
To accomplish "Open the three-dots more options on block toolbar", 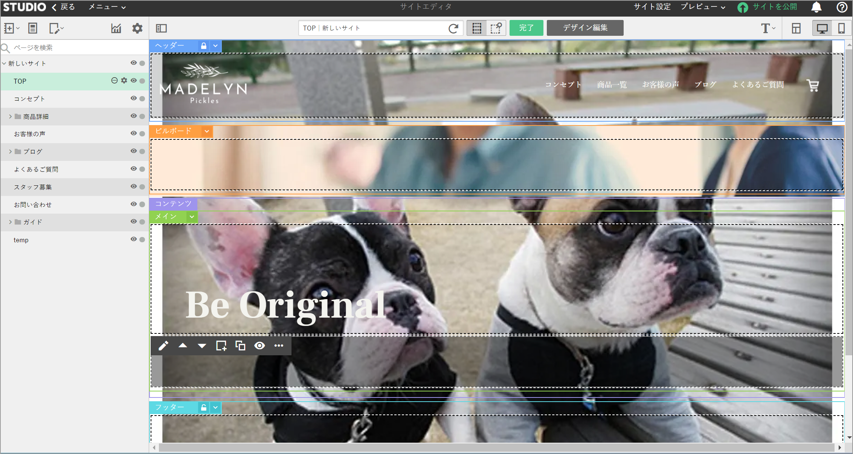I will tap(279, 346).
